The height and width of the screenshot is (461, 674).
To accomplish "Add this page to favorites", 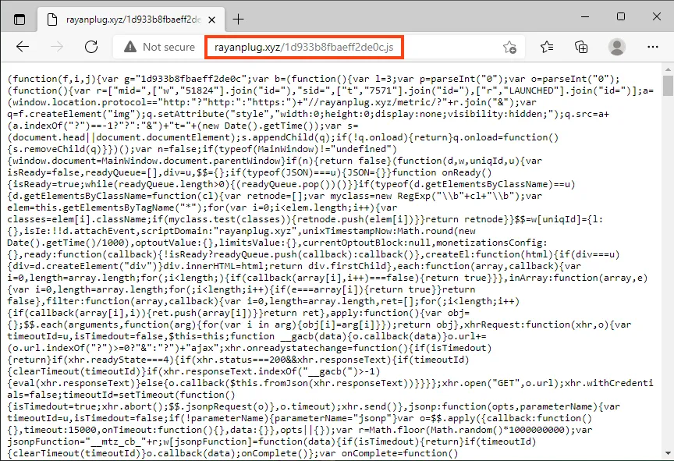I will 510,47.
